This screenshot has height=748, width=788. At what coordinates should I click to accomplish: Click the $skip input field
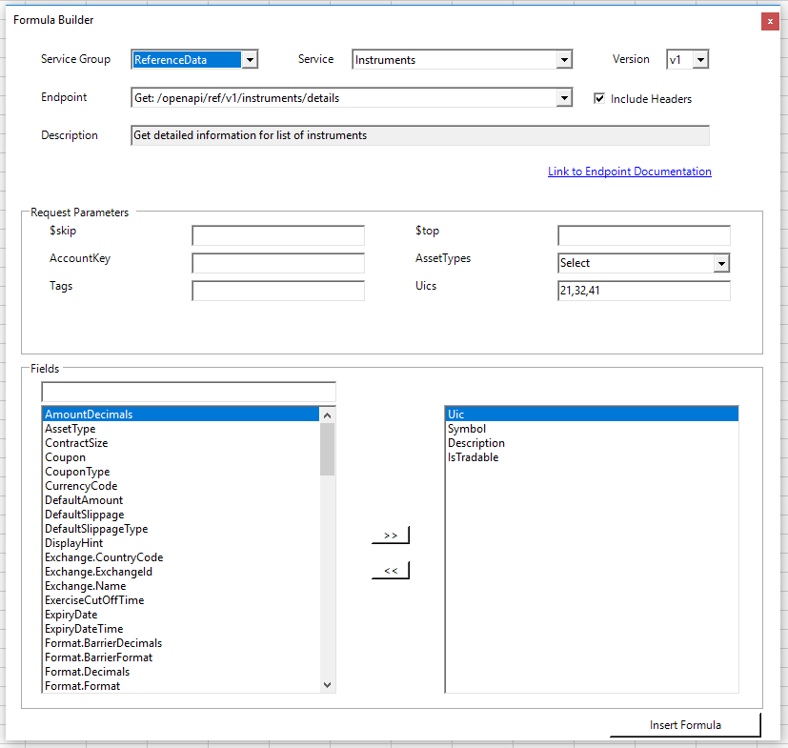pos(277,234)
